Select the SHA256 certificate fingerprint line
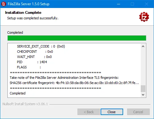 pyautogui.click(x=74, y=83)
